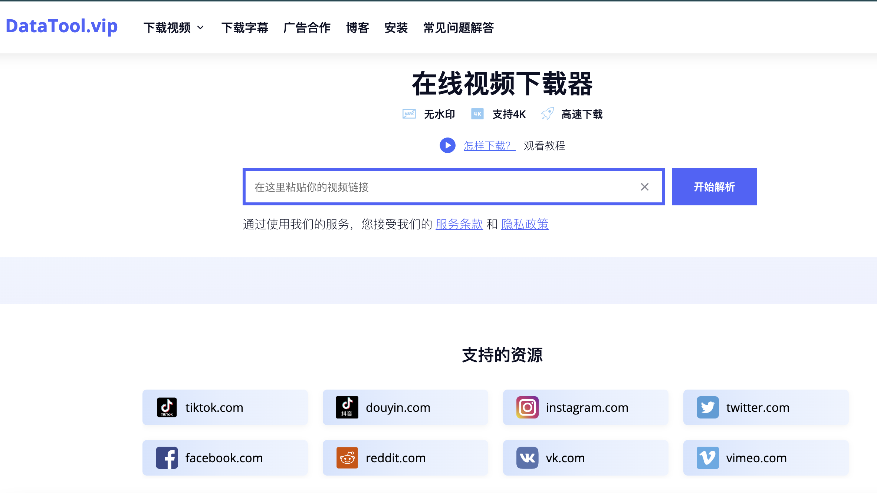The width and height of the screenshot is (877, 493).
Task: Expand the 下载视频 dropdown chevron
Action: [200, 28]
